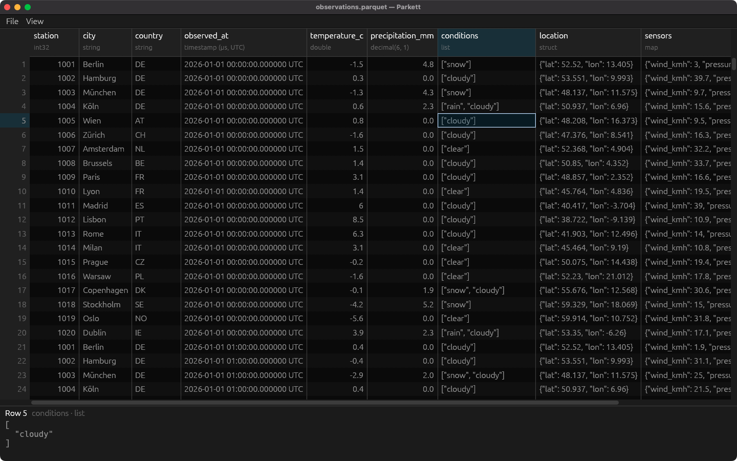Click the highlighted ["cloudy"] cell in row 5
Viewport: 737px width, 461px height.
487,121
